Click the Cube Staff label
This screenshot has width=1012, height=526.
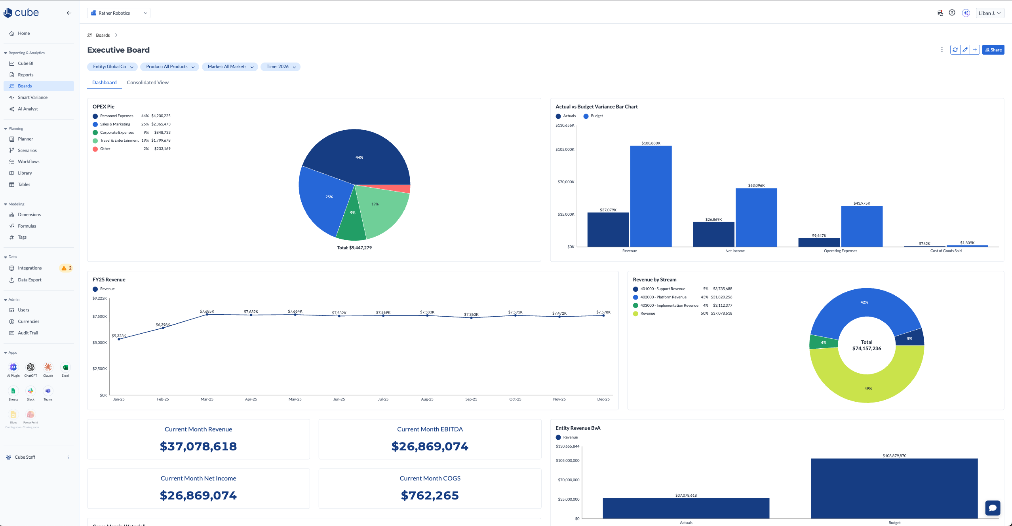coord(25,457)
